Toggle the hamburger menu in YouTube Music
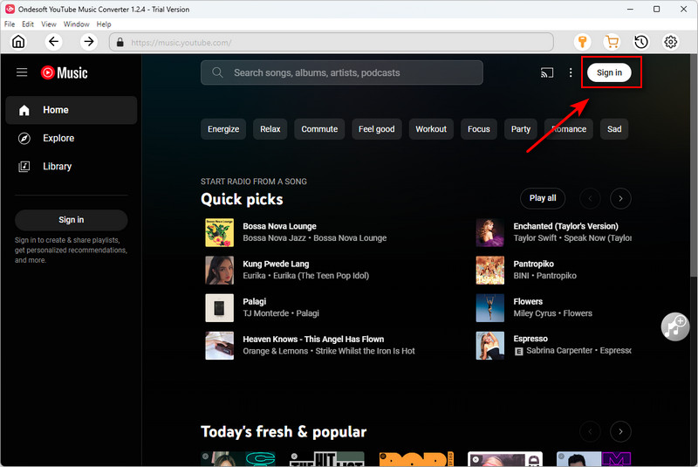Viewport: 698px width, 467px height. [x=22, y=72]
